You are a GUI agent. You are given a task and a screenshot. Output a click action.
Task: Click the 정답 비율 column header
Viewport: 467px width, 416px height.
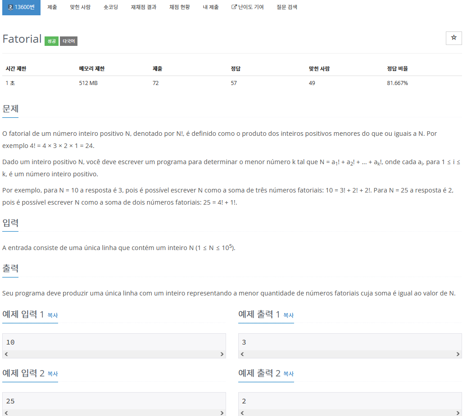[397, 69]
